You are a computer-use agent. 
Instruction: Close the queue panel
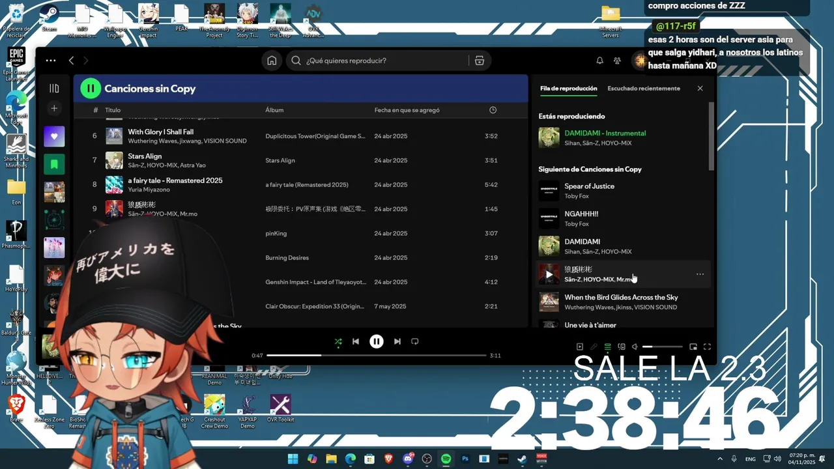700,89
